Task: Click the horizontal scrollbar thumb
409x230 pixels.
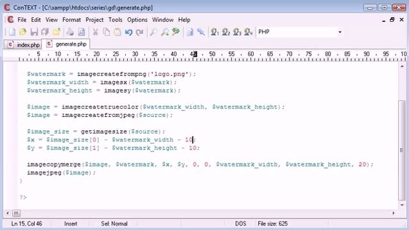Action: pyautogui.click(x=16, y=213)
